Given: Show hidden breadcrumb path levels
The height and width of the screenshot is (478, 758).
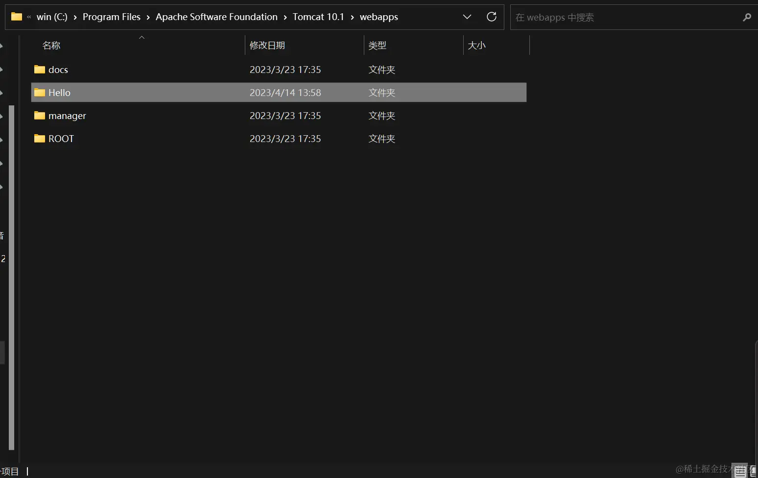Looking at the screenshot, I should pos(29,17).
